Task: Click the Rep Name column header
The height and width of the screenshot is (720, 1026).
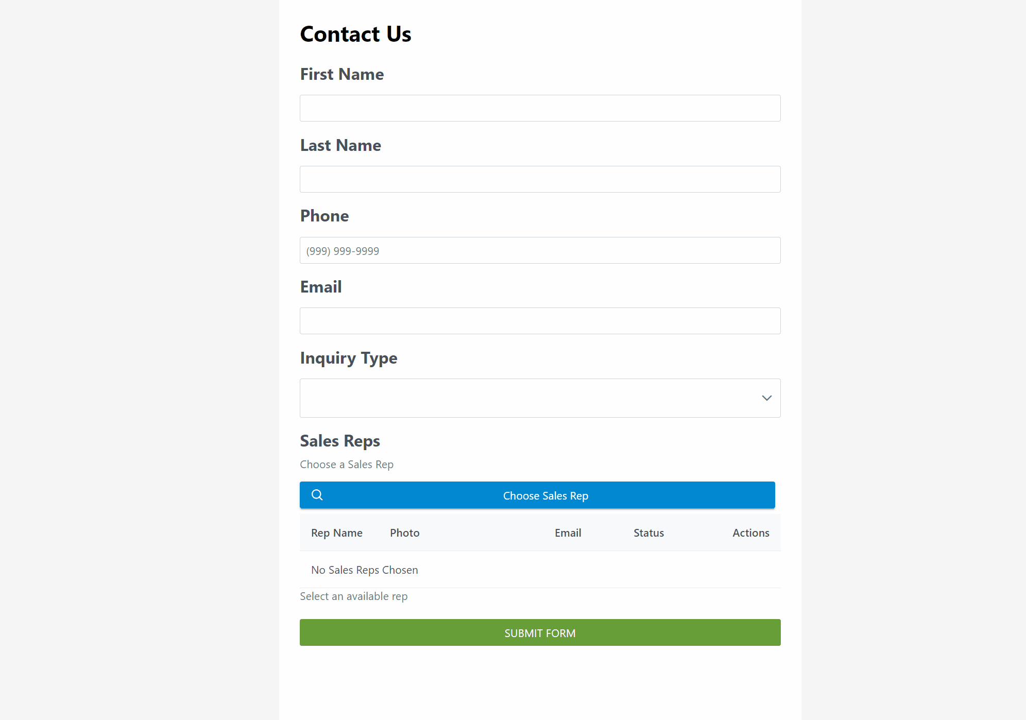Action: [337, 533]
